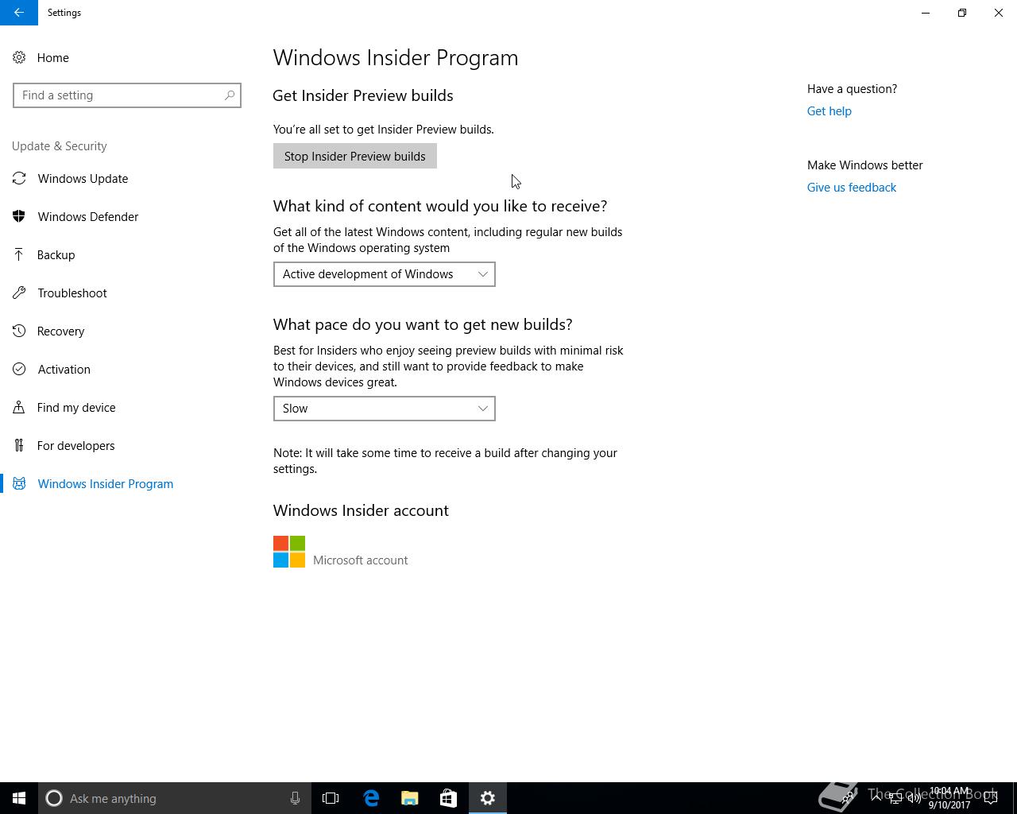Select Find my device person icon
This screenshot has height=814, width=1017.
[x=19, y=407]
